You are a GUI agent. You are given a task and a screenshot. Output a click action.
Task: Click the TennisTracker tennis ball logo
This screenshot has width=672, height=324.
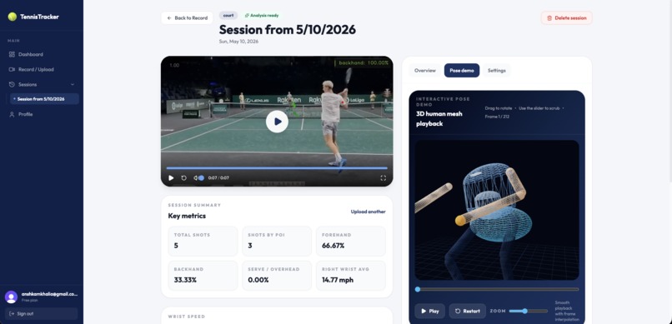[12, 17]
